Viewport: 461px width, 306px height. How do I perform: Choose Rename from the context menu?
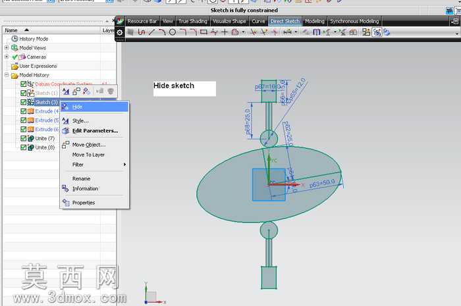tap(94, 178)
